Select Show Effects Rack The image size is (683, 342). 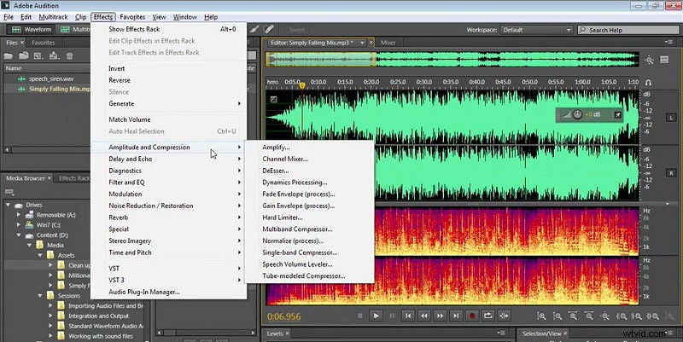pos(169,29)
